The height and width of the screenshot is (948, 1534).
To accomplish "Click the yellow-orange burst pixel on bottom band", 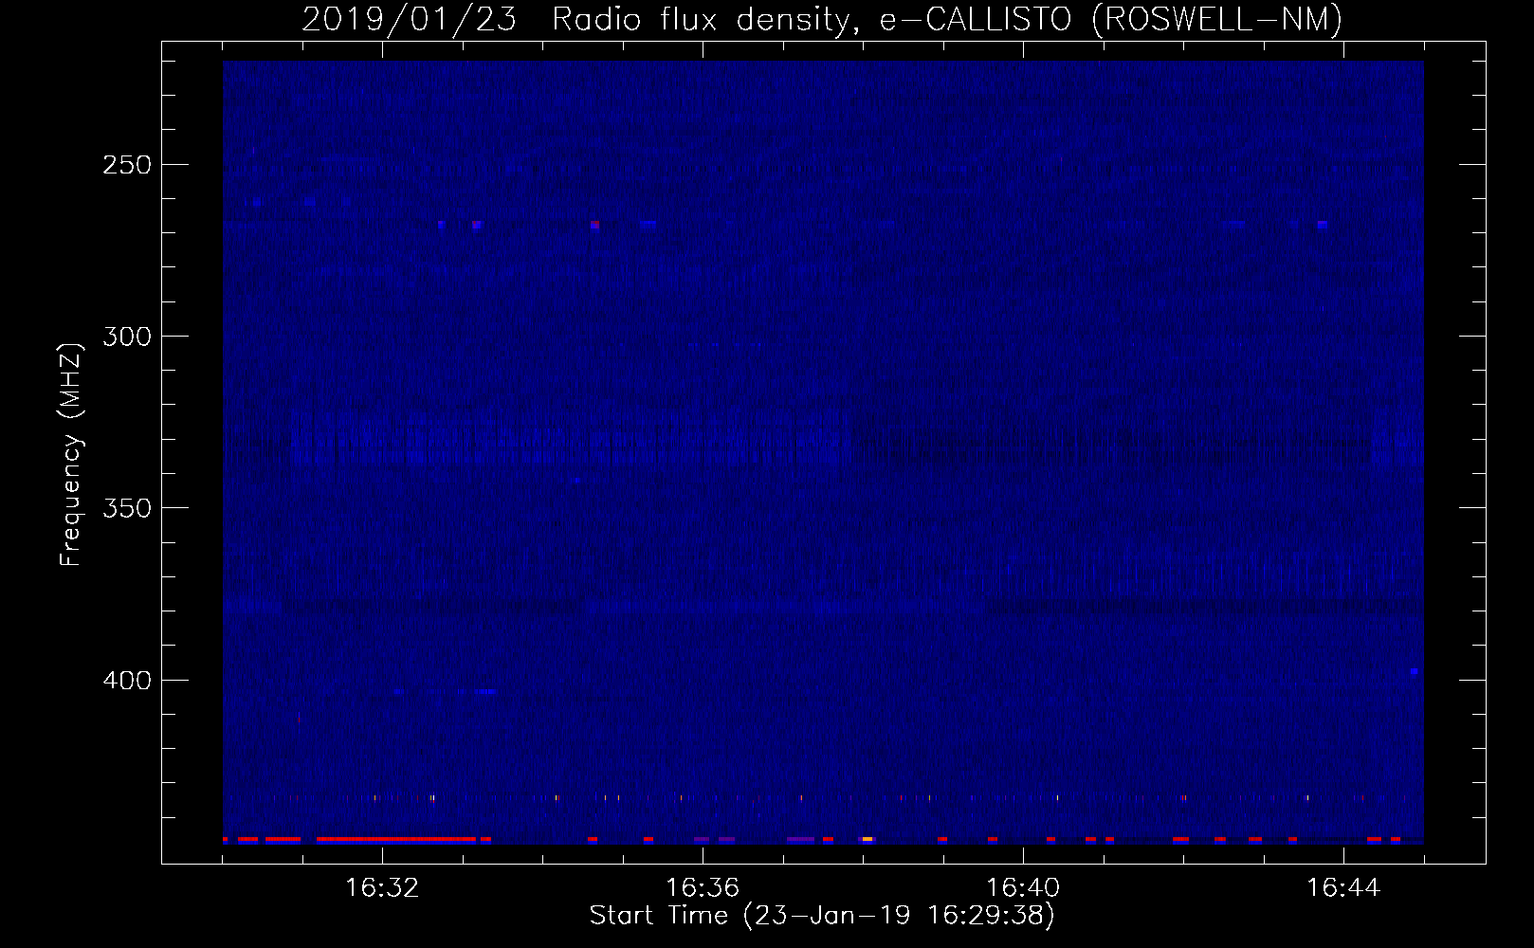I will [867, 839].
